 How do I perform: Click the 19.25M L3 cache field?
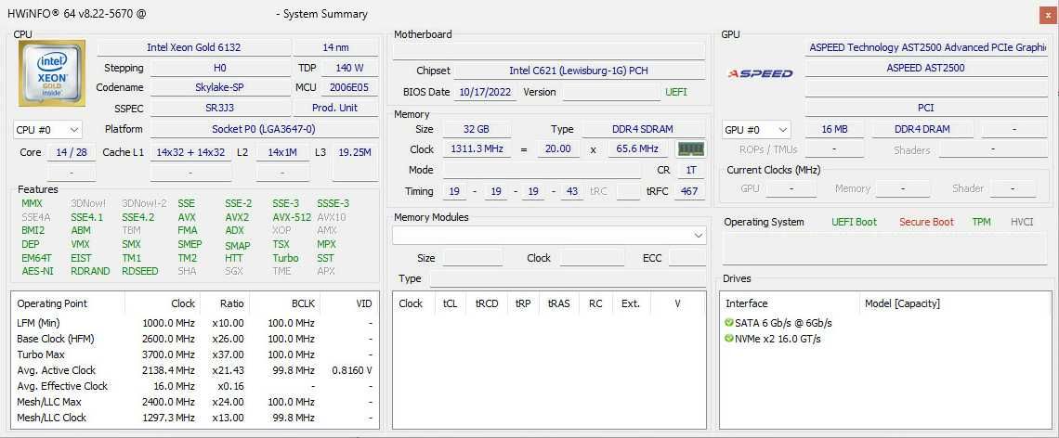click(x=355, y=152)
